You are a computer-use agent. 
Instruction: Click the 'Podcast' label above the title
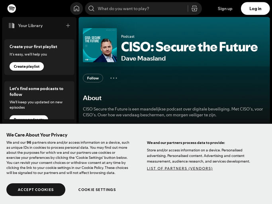coord(128,37)
